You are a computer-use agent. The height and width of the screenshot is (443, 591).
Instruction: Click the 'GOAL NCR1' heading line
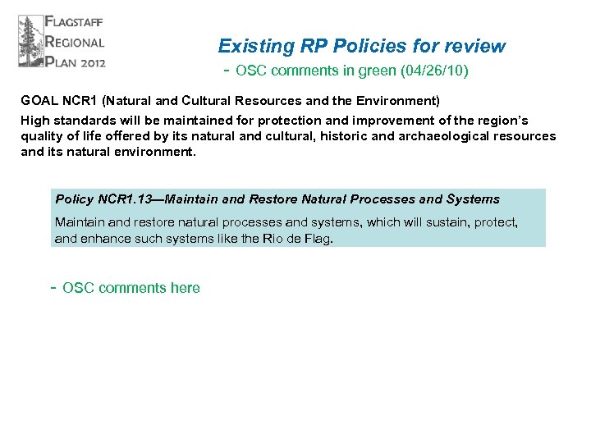pyautogui.click(x=230, y=101)
